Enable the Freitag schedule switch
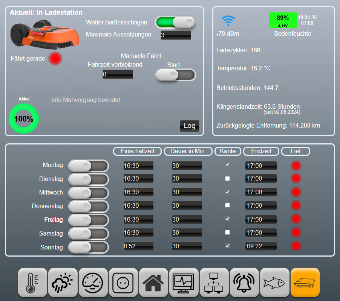Screen dimensions: 340x301 (x=89, y=220)
